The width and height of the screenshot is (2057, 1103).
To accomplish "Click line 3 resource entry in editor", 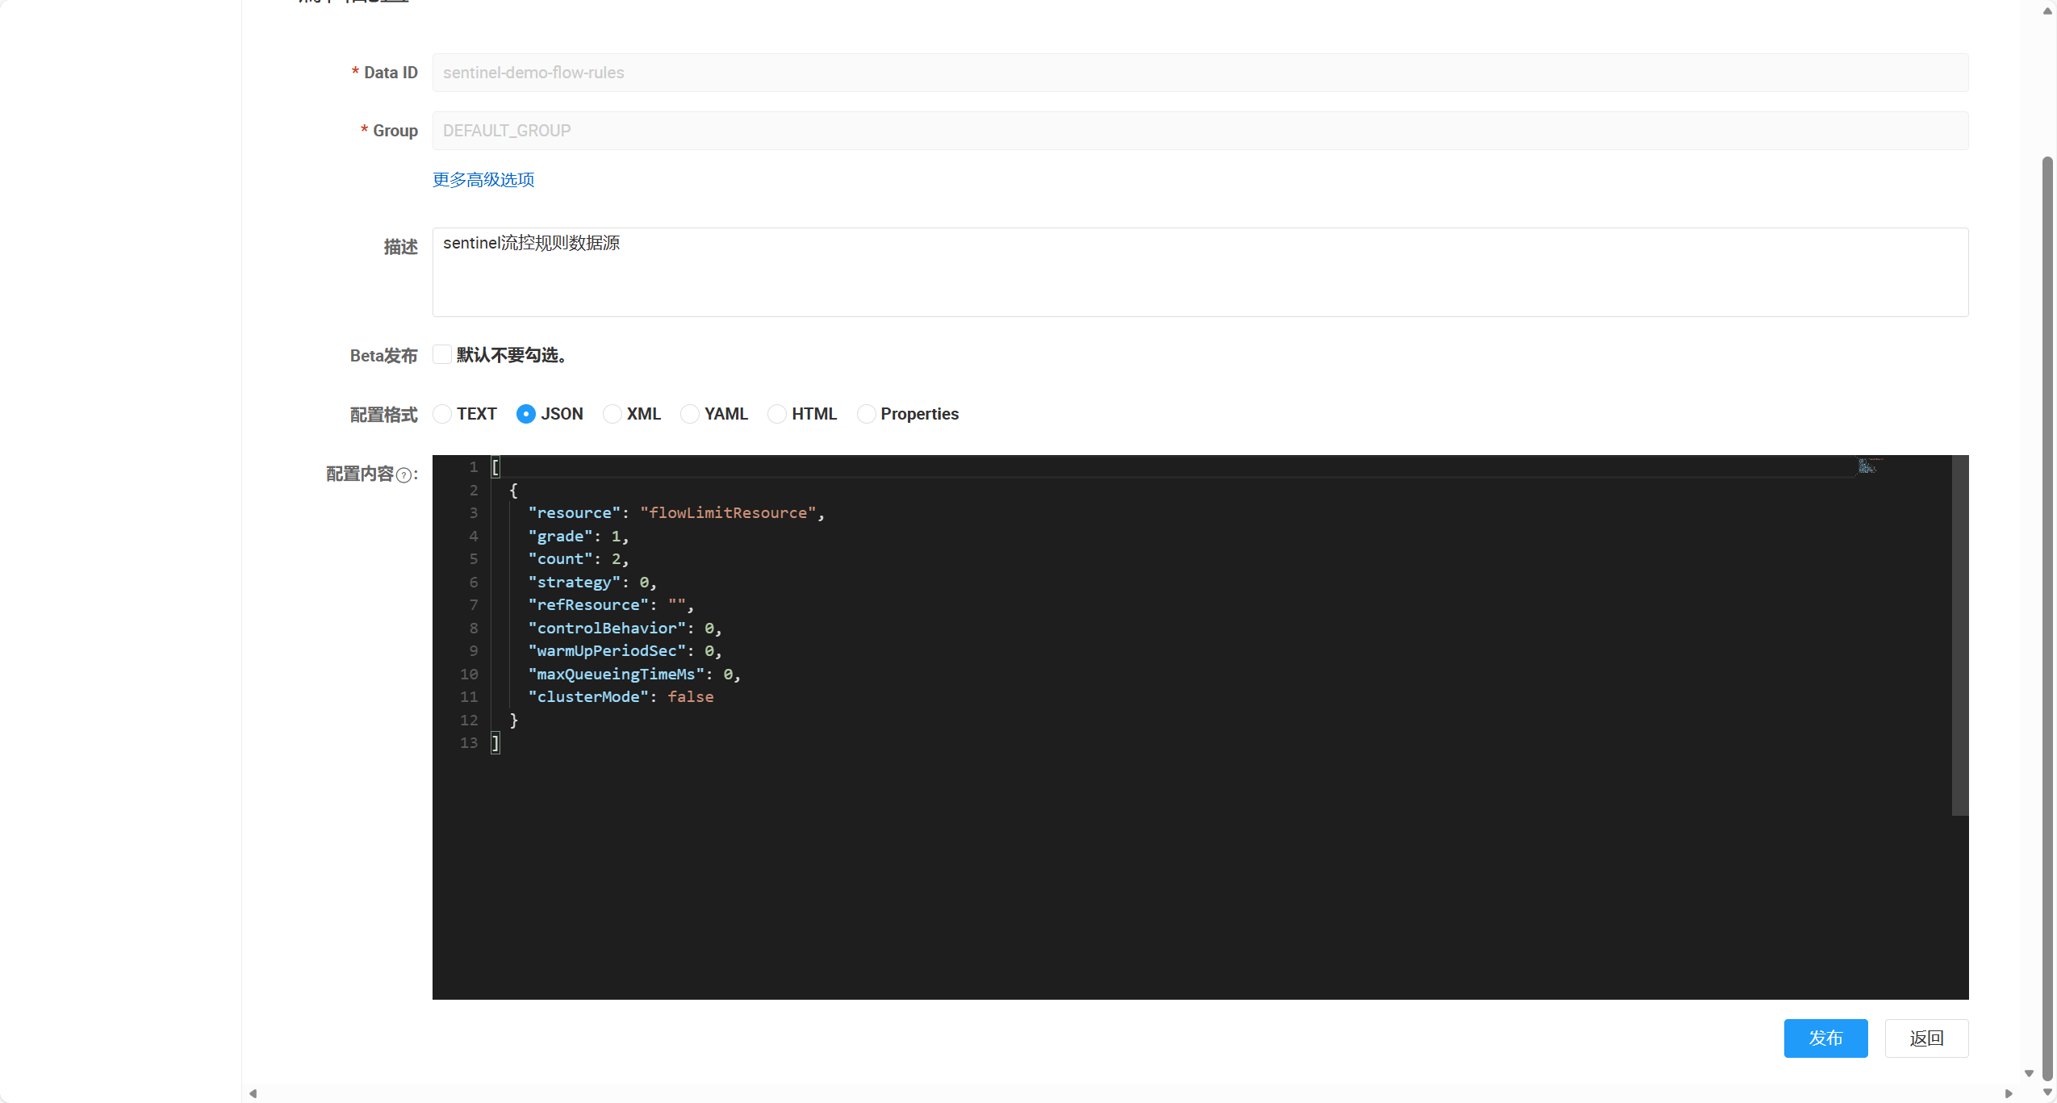I will pos(676,513).
